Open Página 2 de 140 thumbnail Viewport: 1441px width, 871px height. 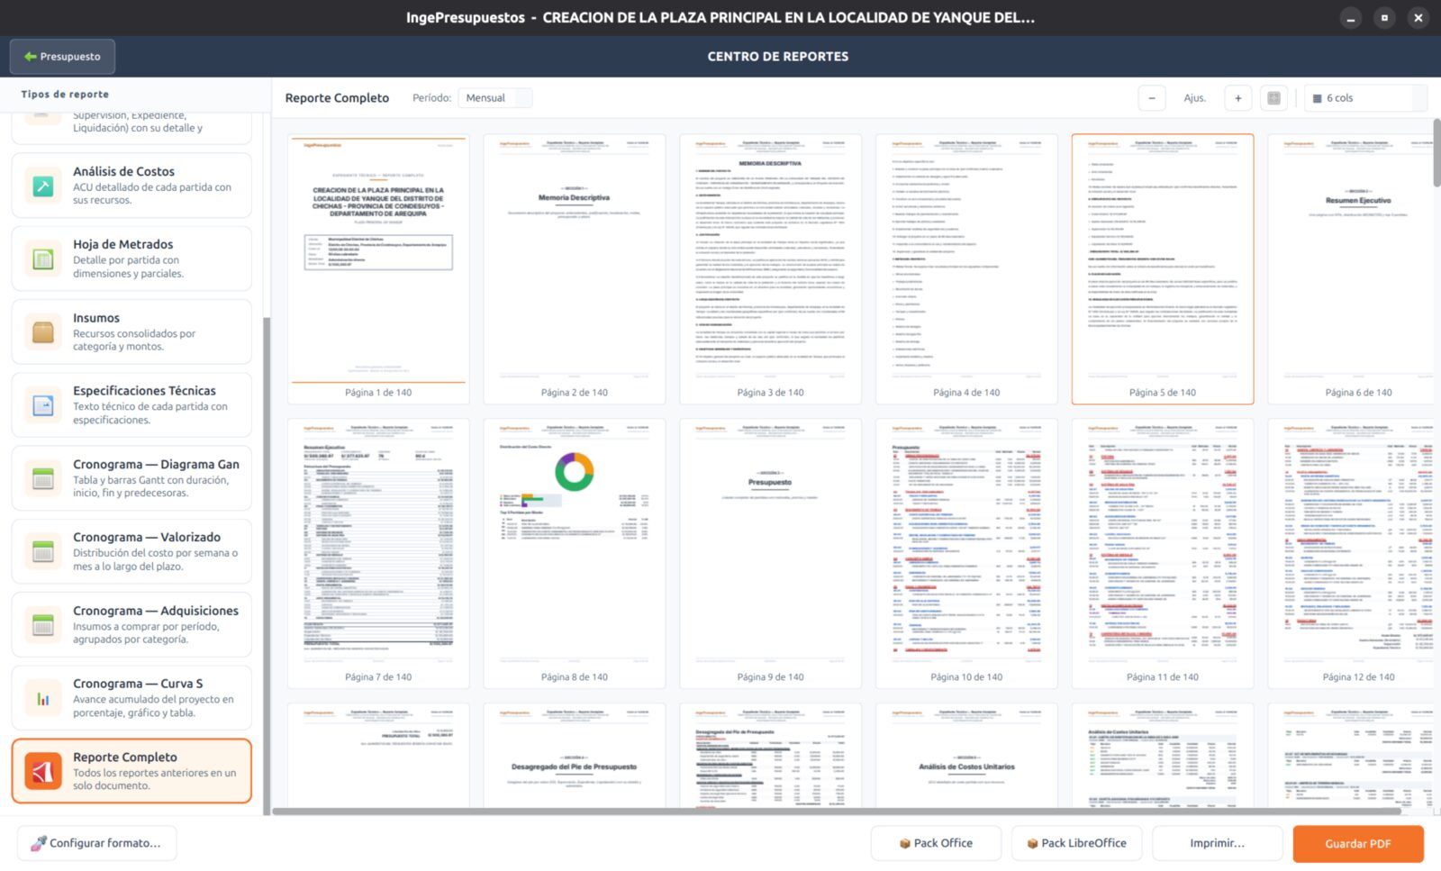click(575, 269)
